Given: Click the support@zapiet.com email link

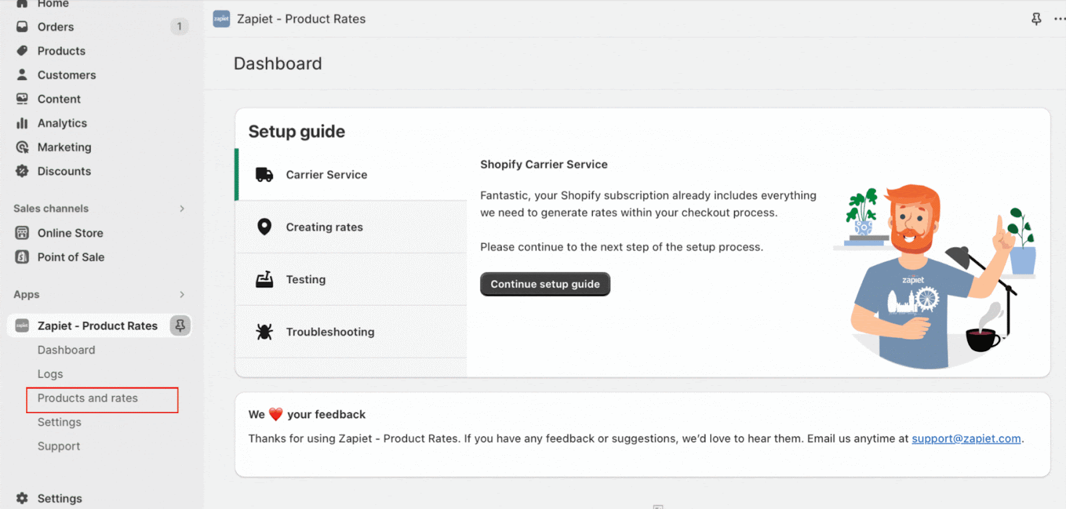Looking at the screenshot, I should pos(966,438).
